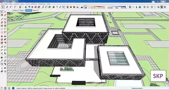Open the Add Location button in toolbar
The image size is (169, 90).
130,7
